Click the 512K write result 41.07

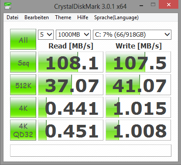click(x=138, y=85)
